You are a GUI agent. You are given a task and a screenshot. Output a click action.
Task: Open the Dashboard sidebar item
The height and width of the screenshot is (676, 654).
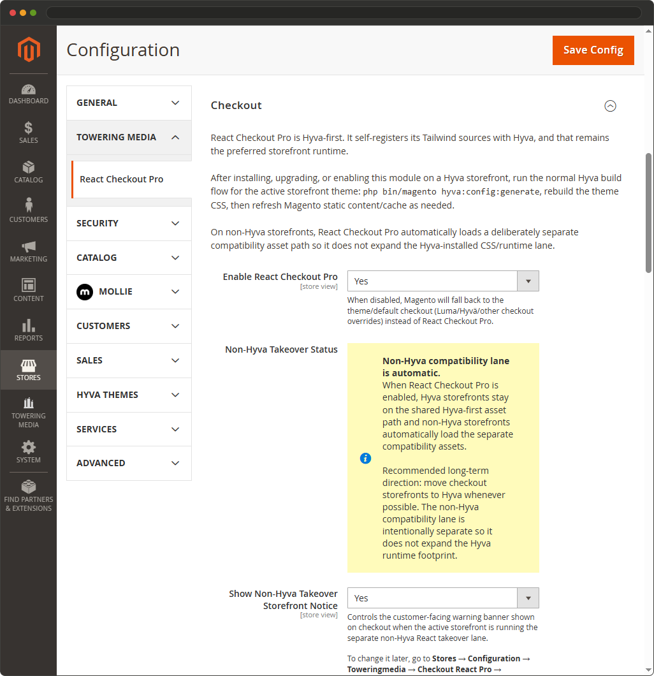tap(29, 94)
